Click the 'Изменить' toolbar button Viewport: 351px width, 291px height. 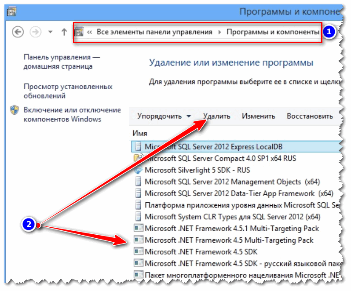258,116
